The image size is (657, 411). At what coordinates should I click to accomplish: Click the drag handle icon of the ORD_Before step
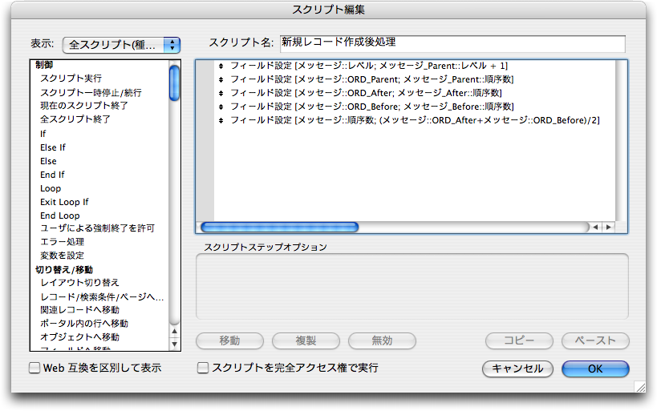pyautogui.click(x=221, y=107)
